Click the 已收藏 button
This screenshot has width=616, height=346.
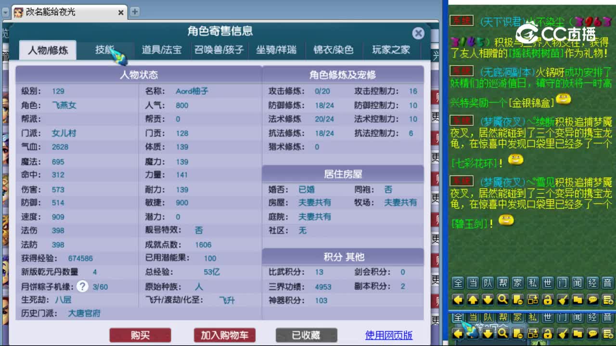[306, 335]
